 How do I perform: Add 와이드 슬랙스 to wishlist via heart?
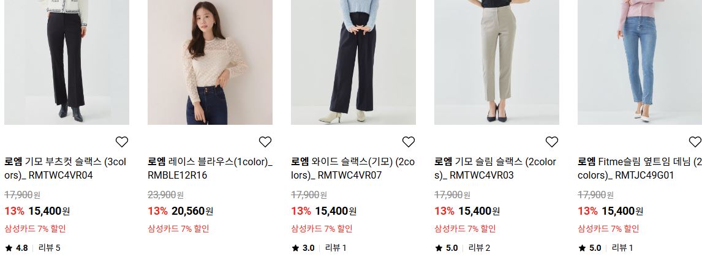tap(409, 141)
